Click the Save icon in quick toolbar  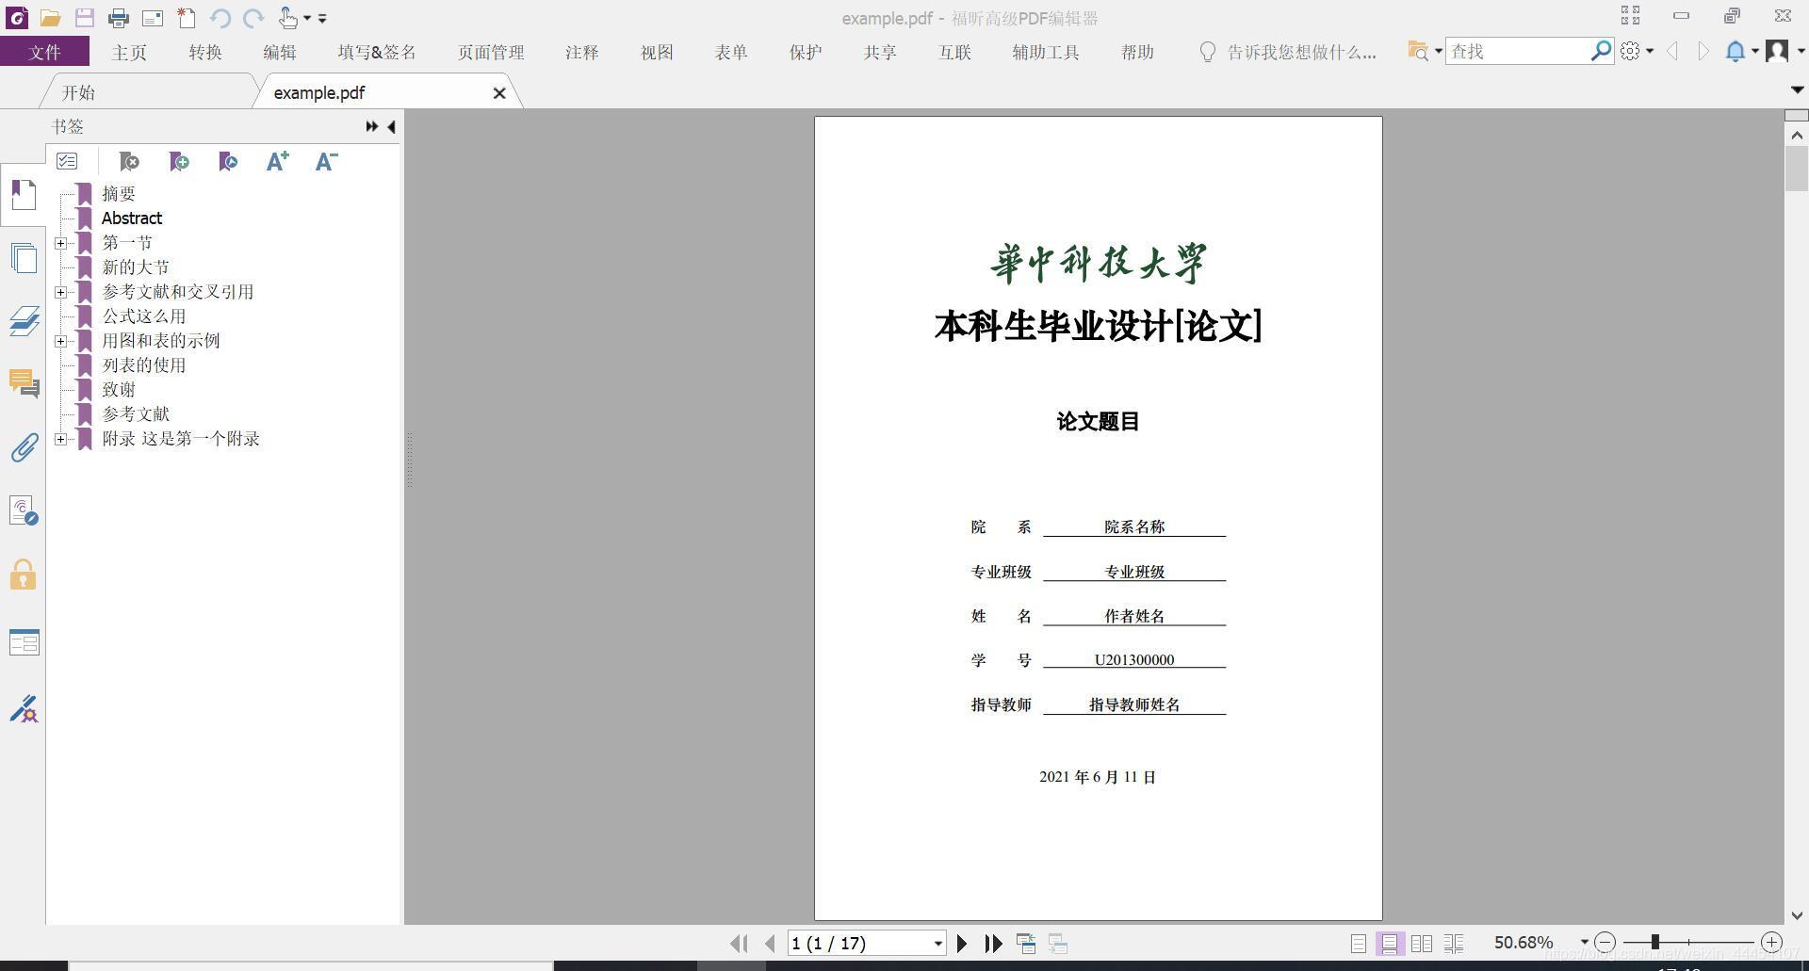[x=85, y=18]
